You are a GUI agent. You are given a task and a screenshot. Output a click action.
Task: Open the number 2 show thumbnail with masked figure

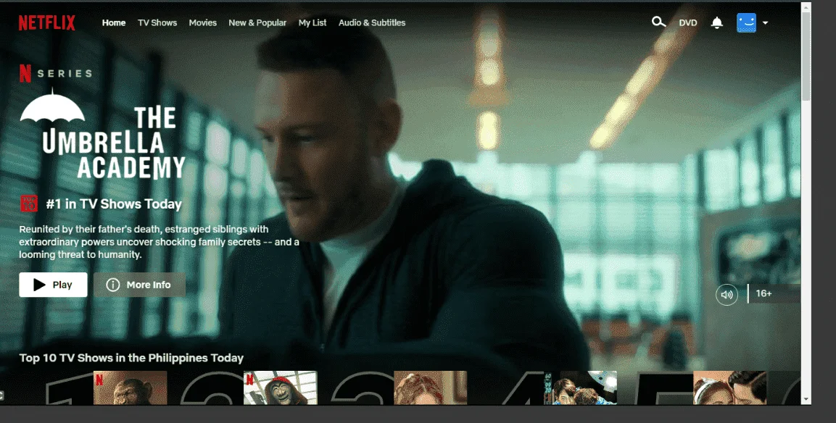point(281,388)
